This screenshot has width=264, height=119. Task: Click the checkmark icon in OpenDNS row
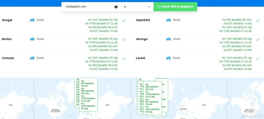click(x=258, y=21)
